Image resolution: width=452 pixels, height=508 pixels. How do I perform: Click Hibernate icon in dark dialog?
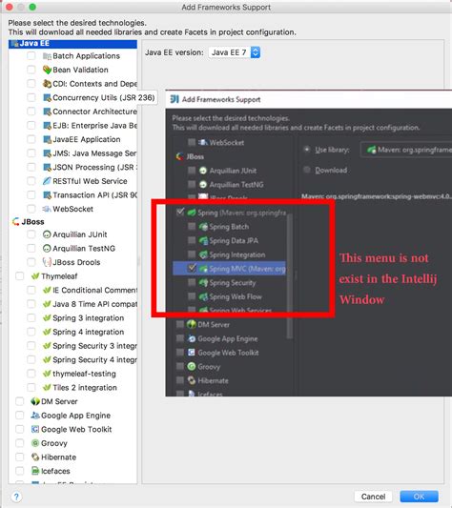coord(192,380)
